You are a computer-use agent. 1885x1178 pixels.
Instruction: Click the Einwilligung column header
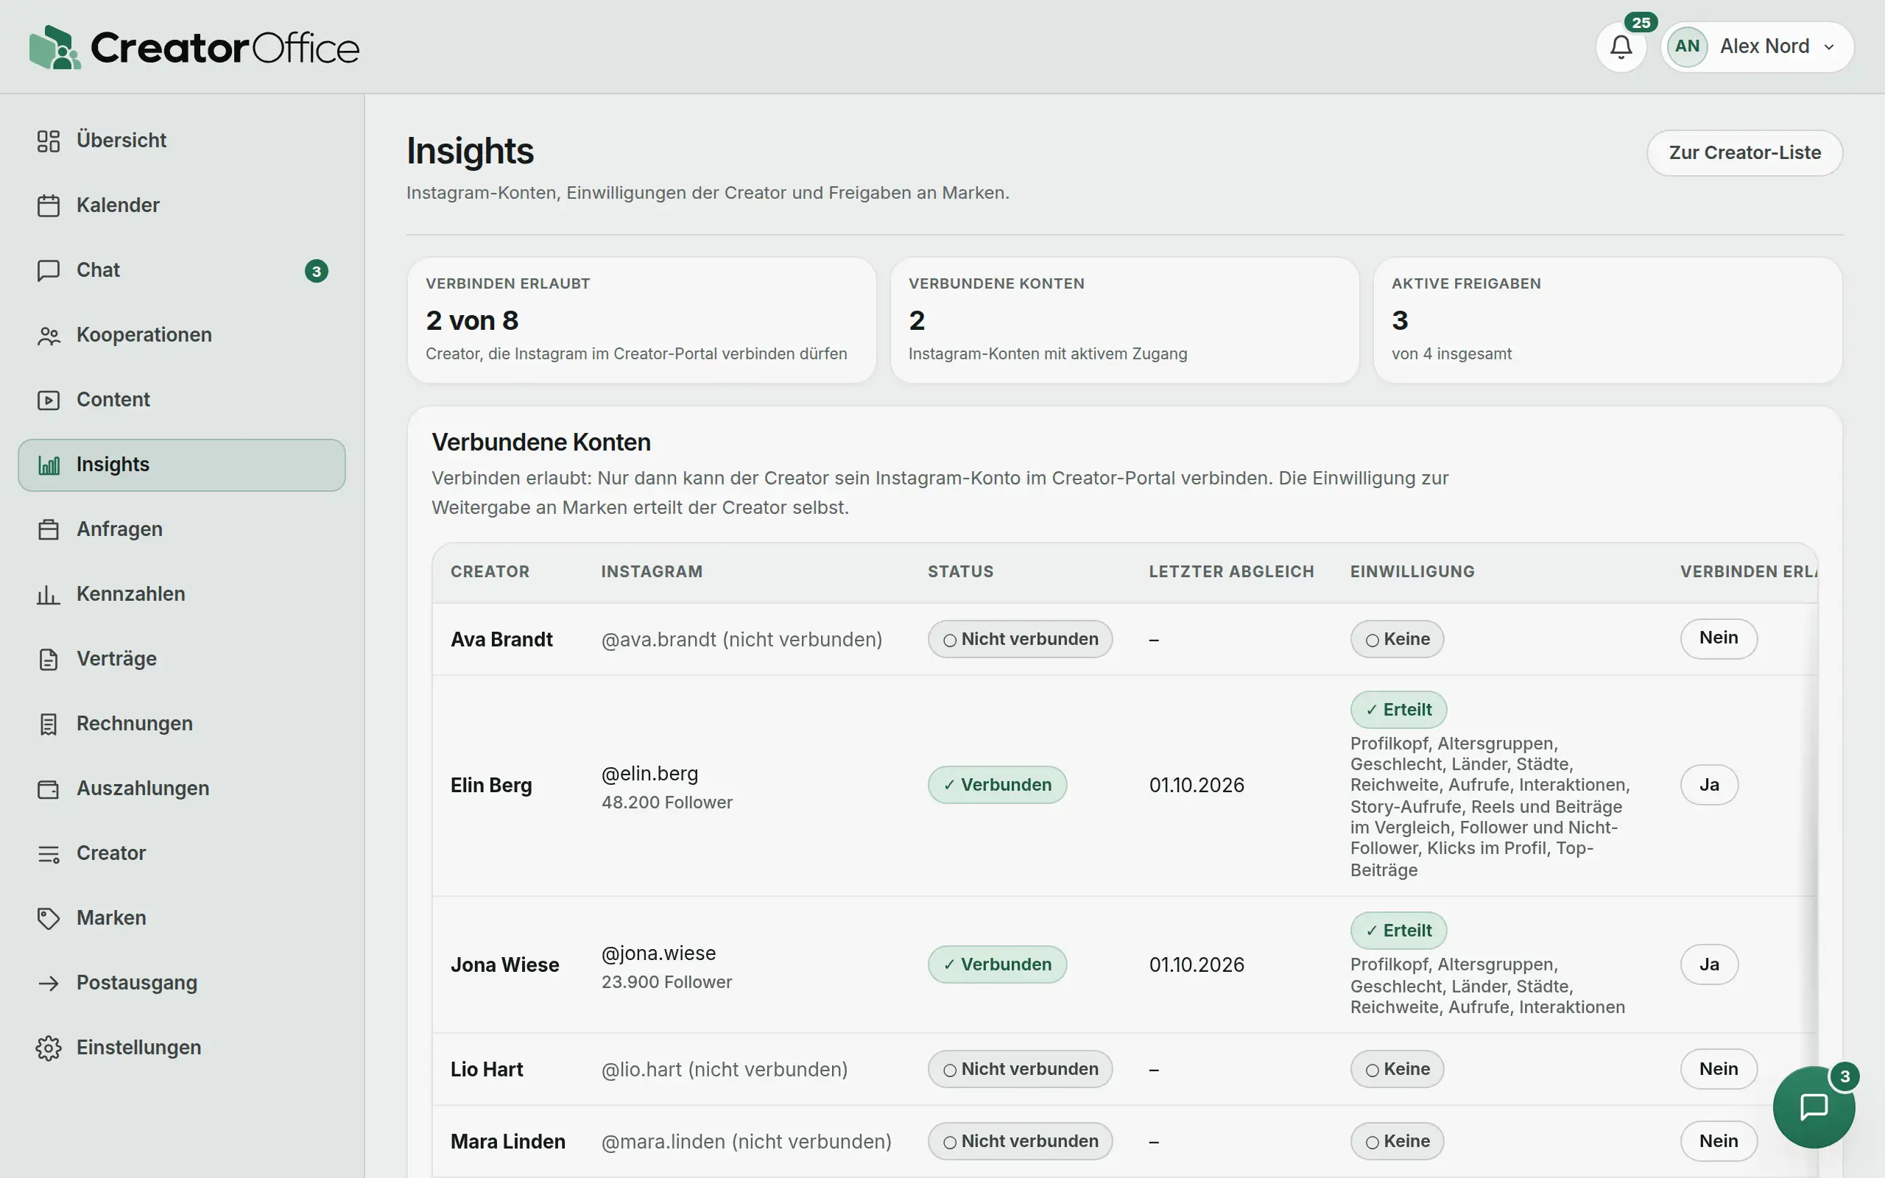tap(1412, 572)
